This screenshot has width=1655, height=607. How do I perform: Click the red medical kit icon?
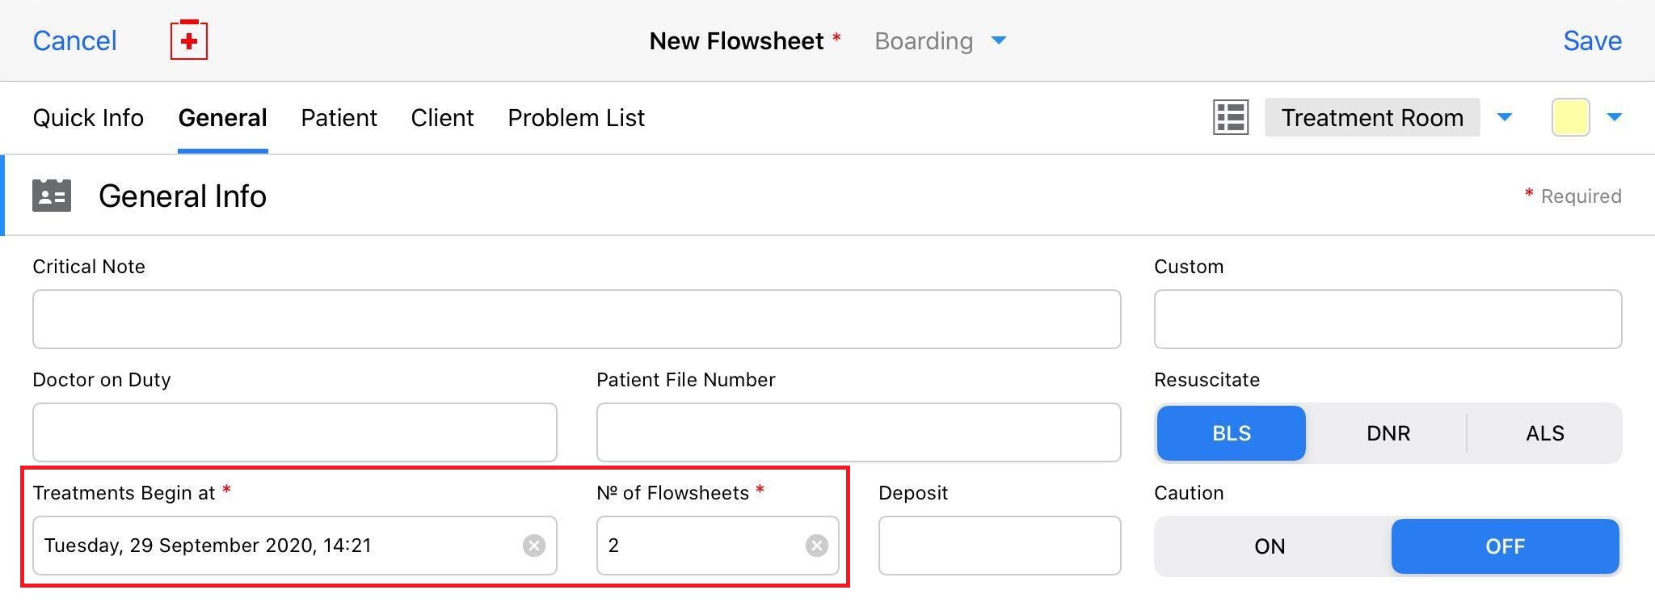coord(189,40)
